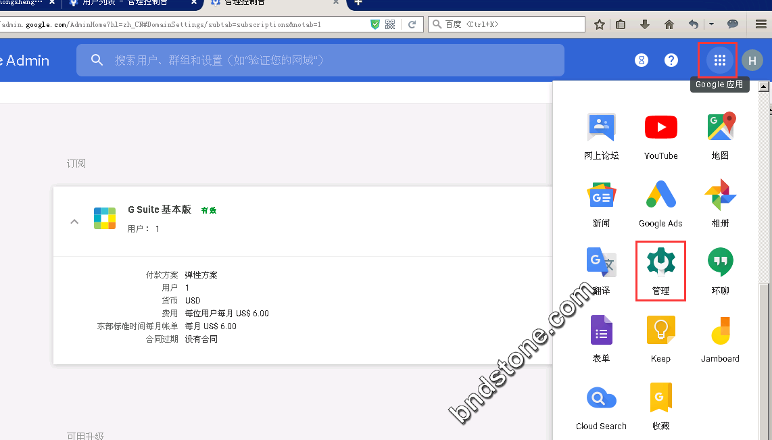Viewport: 772px width, 440px height.
Task: Click the 每位用户每月 US$ 6.00 fee text
Action: click(x=227, y=314)
